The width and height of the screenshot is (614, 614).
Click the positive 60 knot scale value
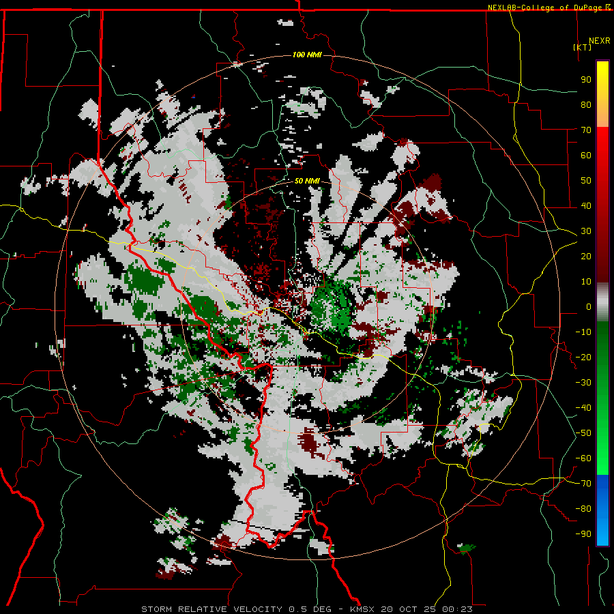tap(586, 155)
